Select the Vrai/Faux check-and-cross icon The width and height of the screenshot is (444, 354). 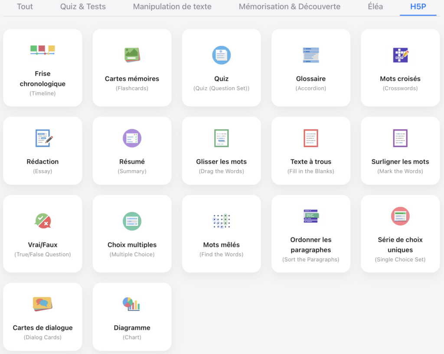point(42,221)
